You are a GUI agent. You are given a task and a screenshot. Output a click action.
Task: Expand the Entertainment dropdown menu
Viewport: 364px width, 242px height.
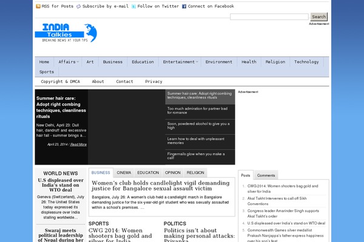180,62
